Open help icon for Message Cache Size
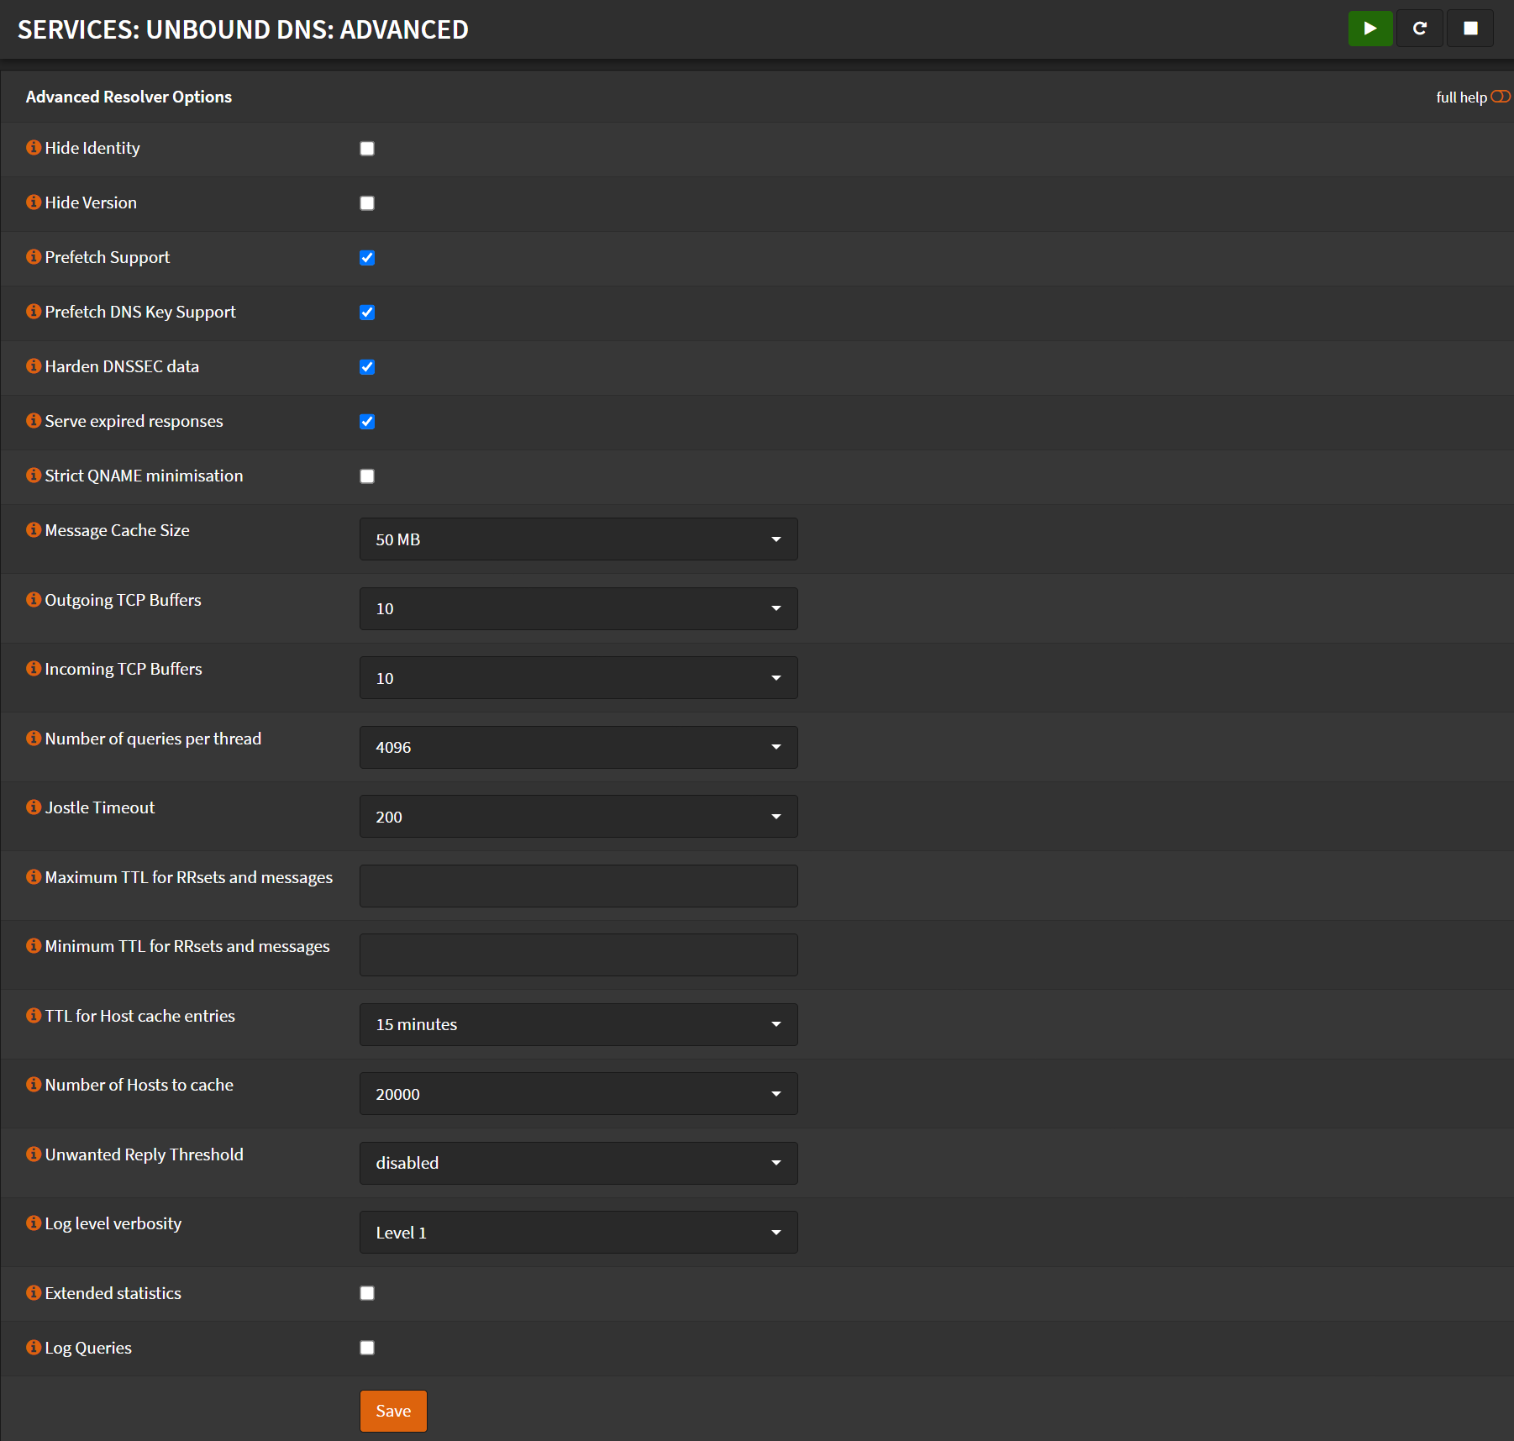1514x1441 pixels. pyautogui.click(x=34, y=530)
